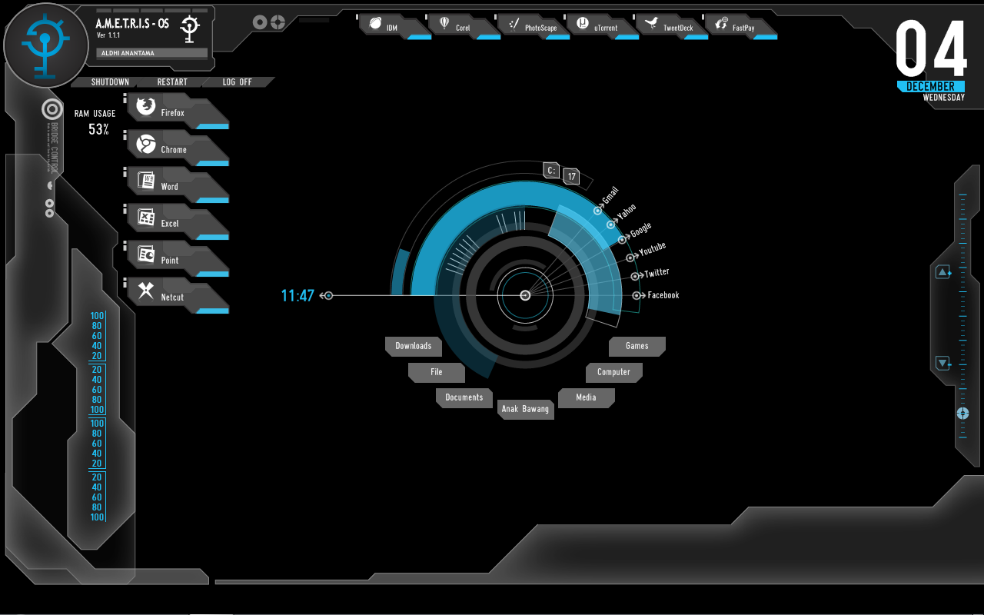The width and height of the screenshot is (984, 615).
Task: Click the 11:47 clock readout
Action: [x=298, y=294]
